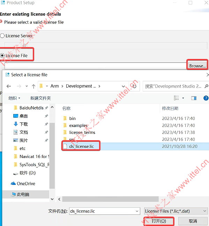The width and height of the screenshot is (209, 226).
Task: Refresh the current folder listing
Action: pyautogui.click(x=134, y=86)
